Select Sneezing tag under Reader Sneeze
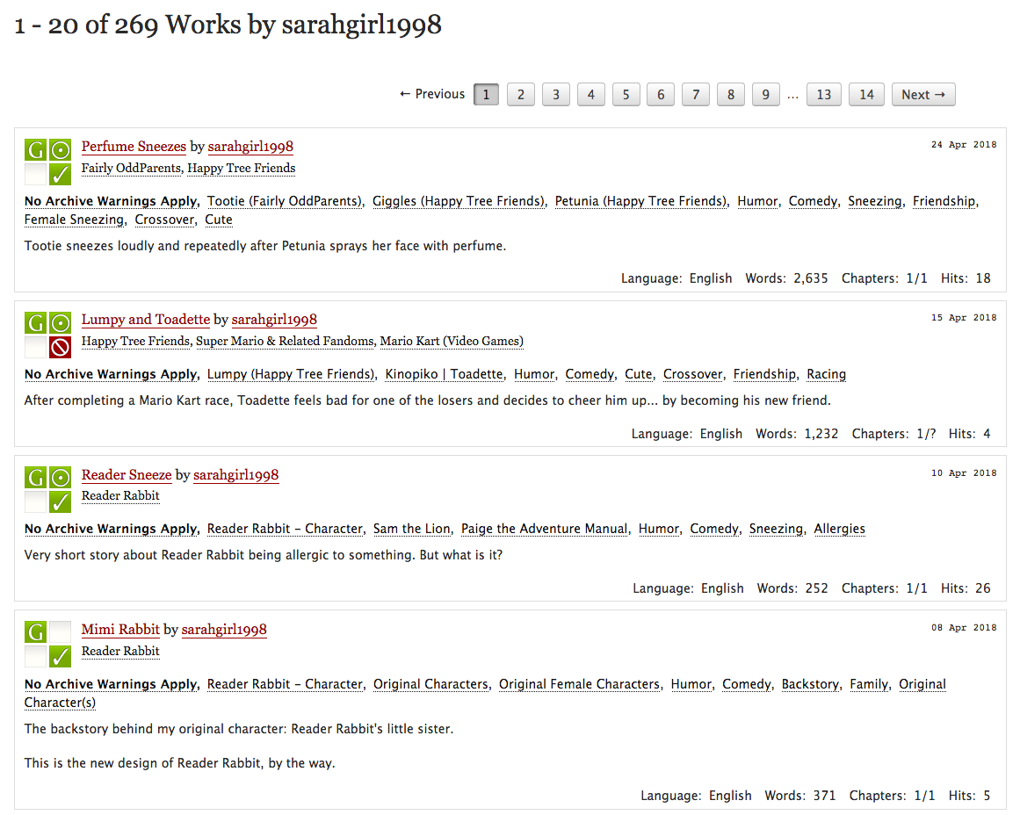 coord(776,529)
